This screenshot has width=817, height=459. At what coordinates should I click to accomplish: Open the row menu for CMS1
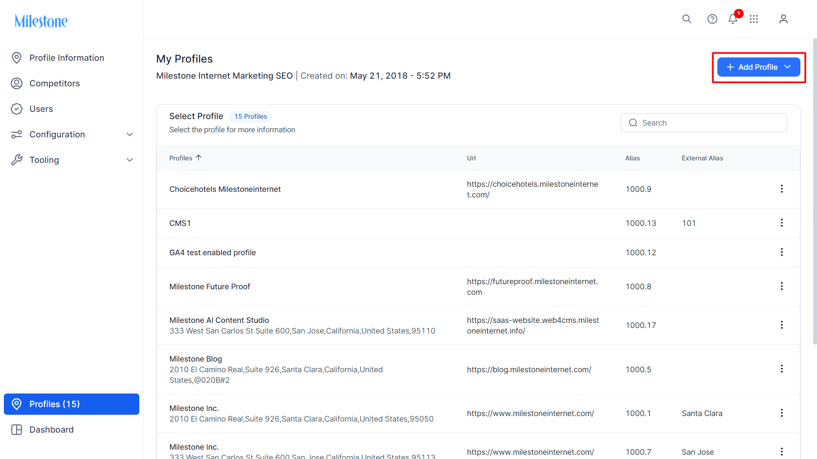coord(782,223)
